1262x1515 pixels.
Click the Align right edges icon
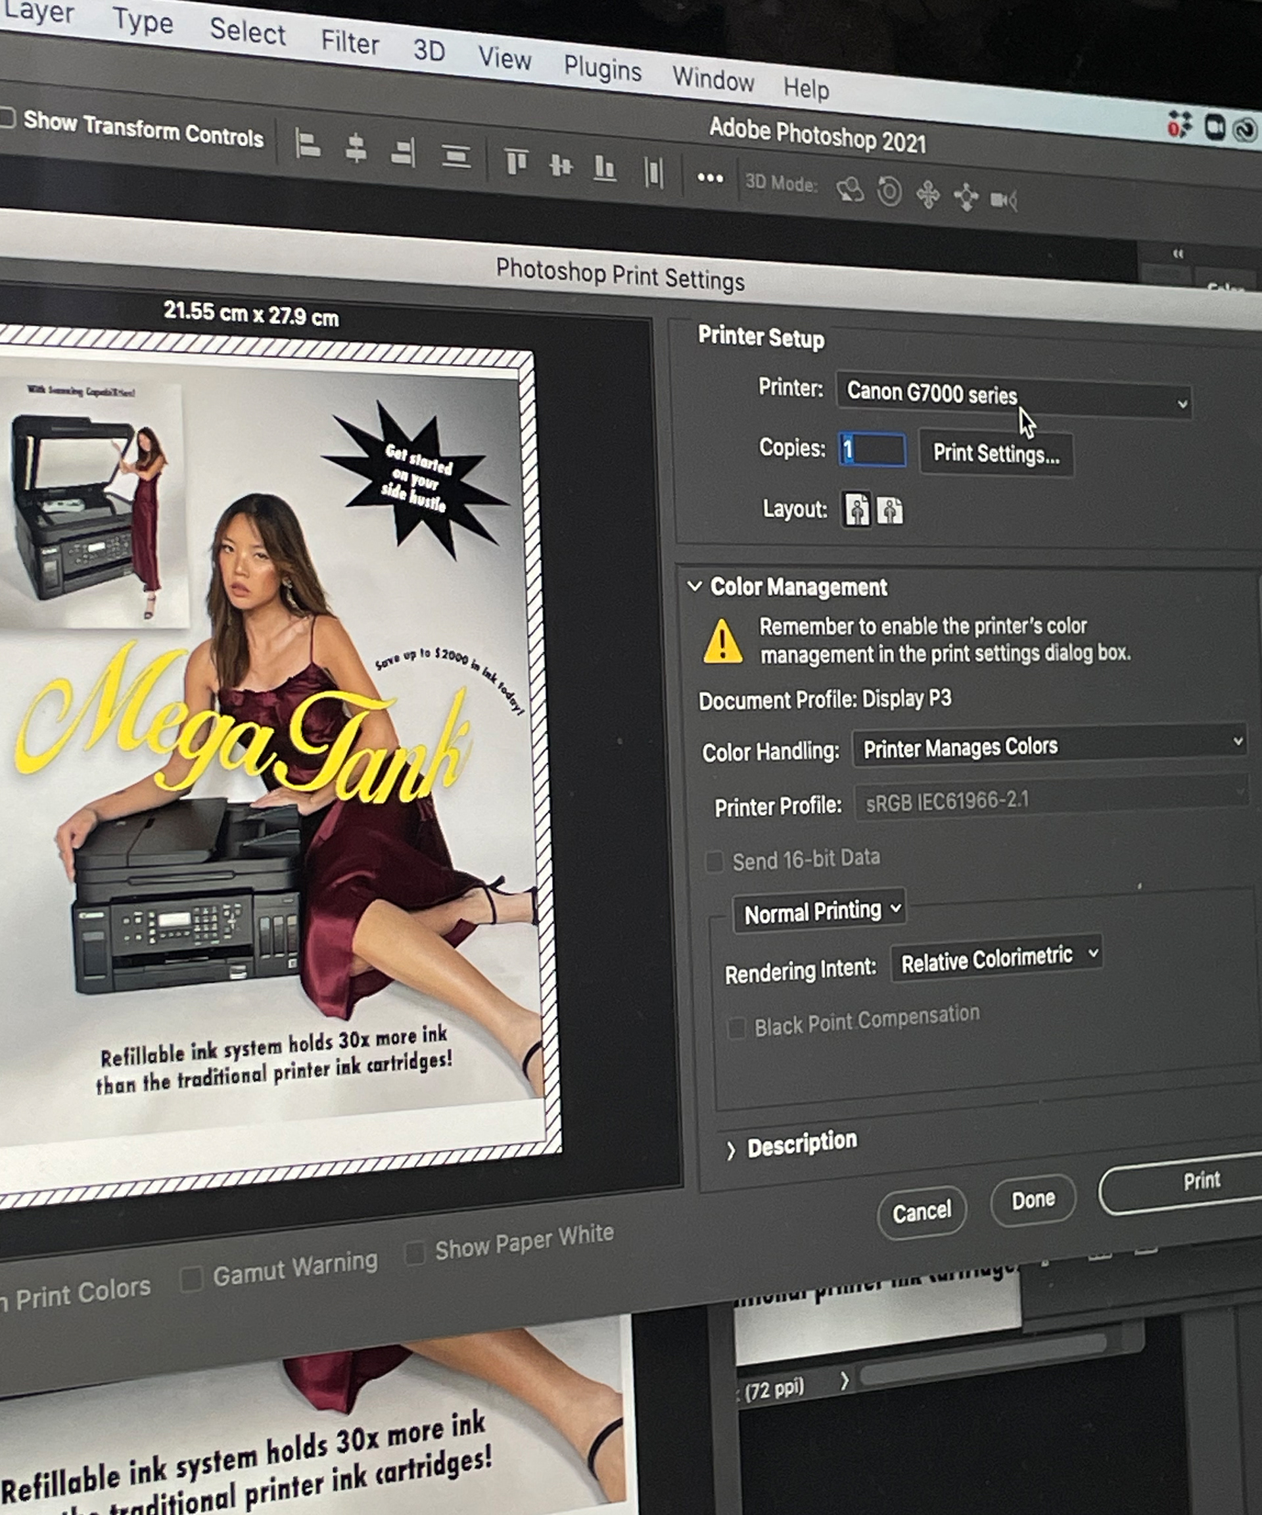point(403,152)
